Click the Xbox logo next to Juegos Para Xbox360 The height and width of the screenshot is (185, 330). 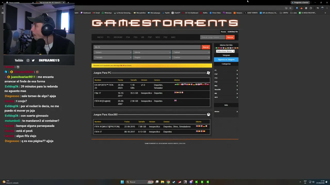pos(209,115)
